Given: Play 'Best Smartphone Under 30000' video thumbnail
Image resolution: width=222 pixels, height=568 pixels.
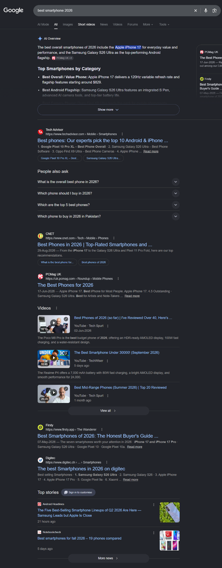Looking at the screenshot, I should 54,359.
